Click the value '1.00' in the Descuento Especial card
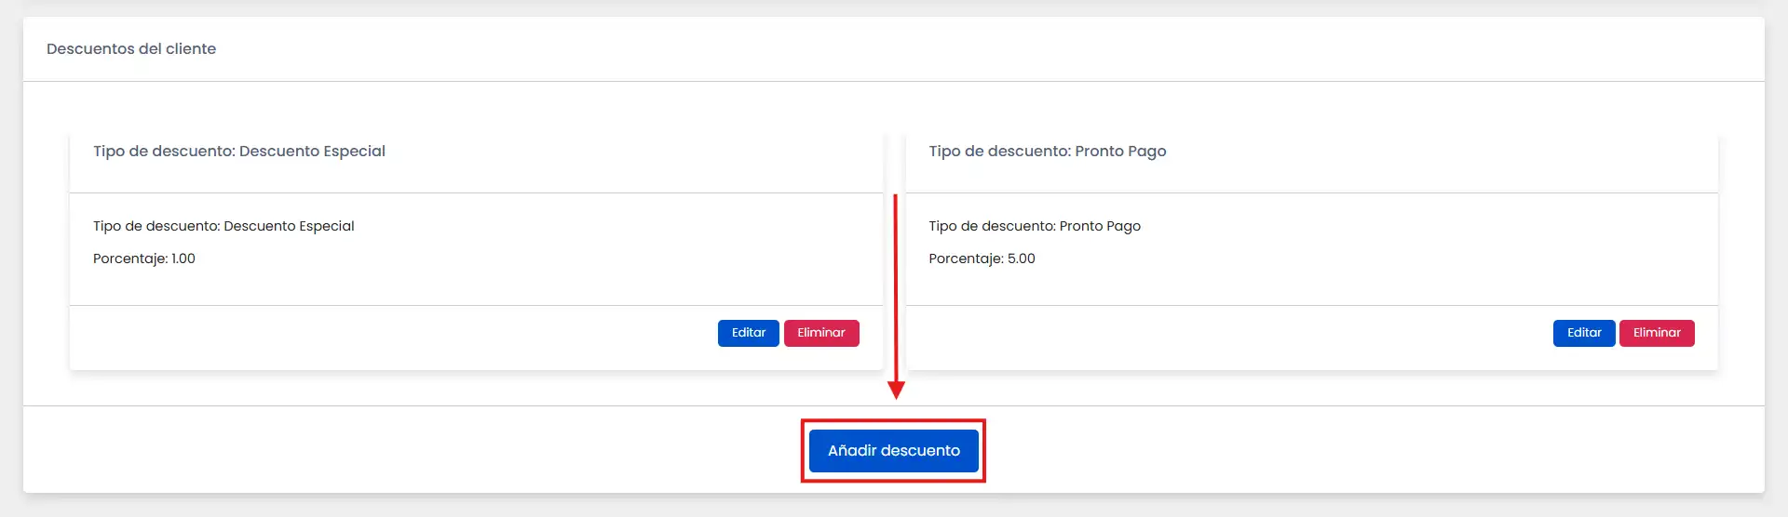Viewport: 1788px width, 517px height. tap(183, 258)
